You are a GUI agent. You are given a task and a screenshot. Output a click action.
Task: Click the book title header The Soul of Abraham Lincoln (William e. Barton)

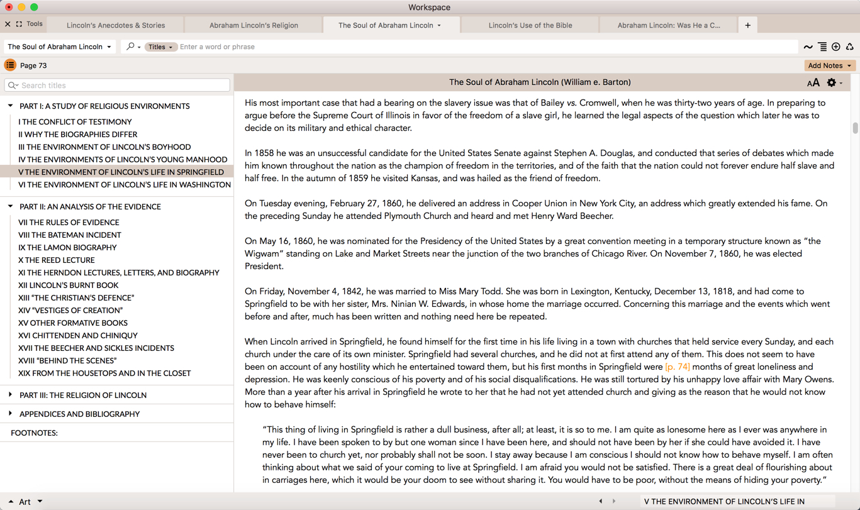pos(540,82)
